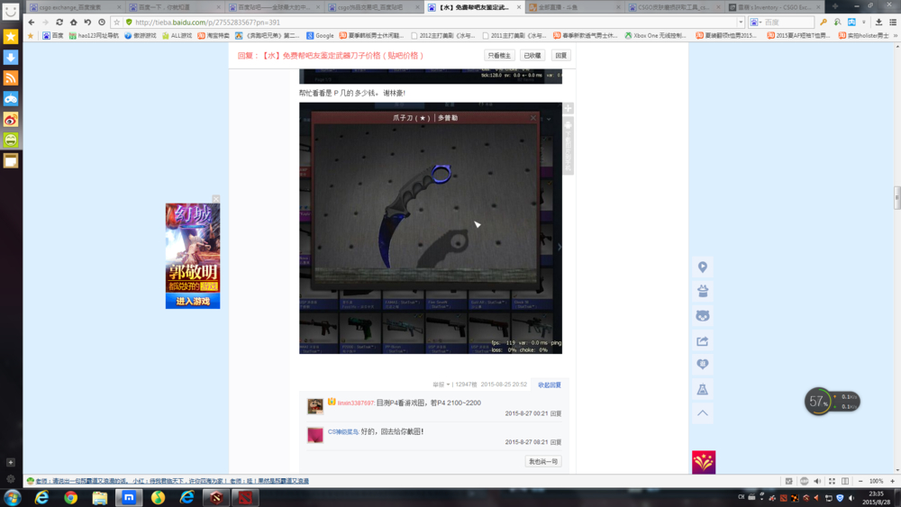Open Dota 2 from the Windows taskbar
This screenshot has width=901, height=507.
click(245, 498)
